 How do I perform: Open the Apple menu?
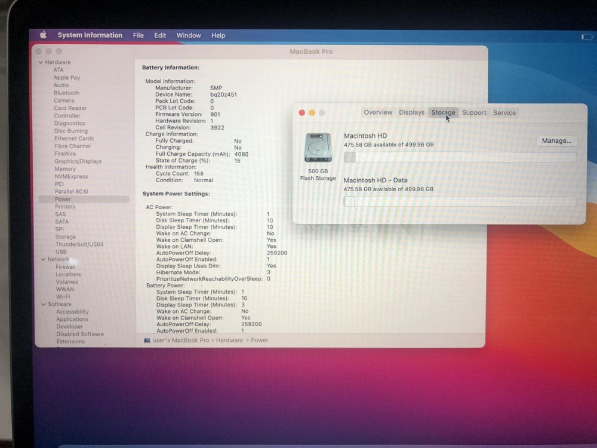point(42,35)
